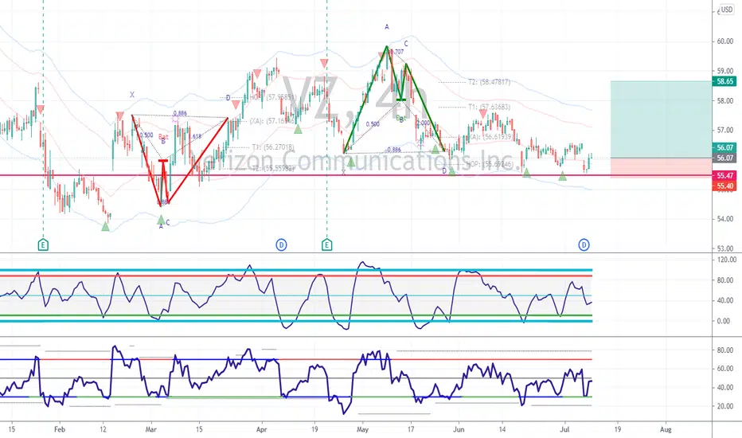Click the Apr date label
The image size is (742, 438).
tap(261, 429)
